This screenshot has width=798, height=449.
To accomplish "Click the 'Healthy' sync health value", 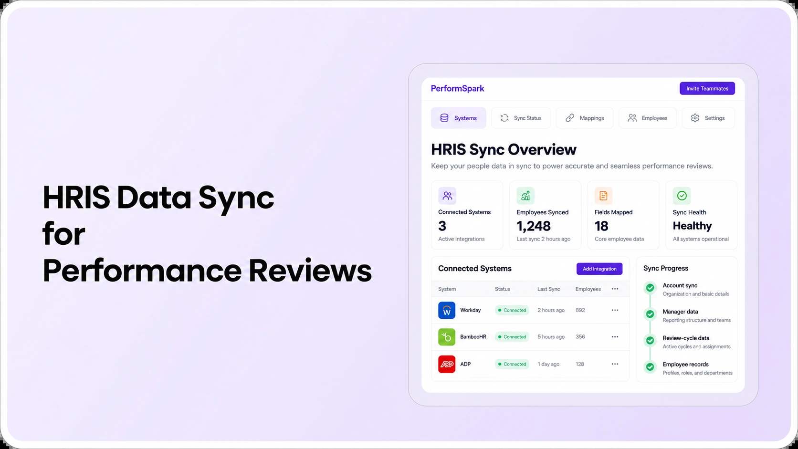I will (692, 226).
